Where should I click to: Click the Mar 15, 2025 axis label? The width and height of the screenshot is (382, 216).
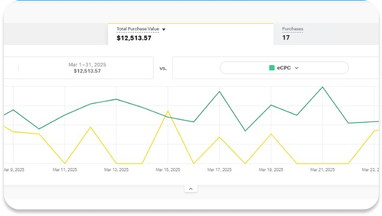168,170
